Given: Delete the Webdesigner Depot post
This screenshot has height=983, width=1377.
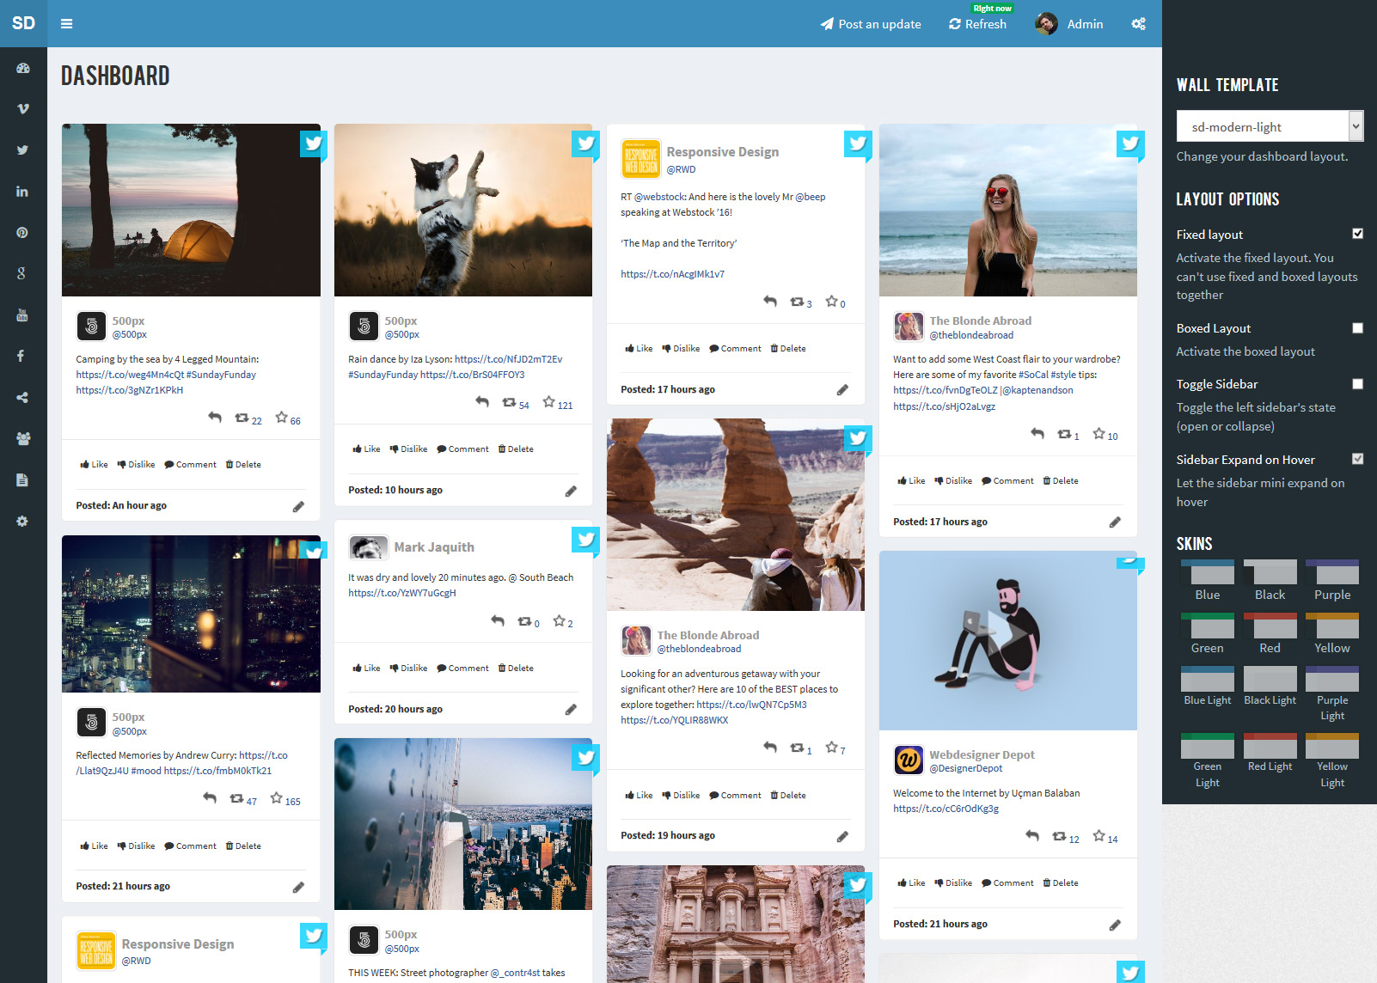Looking at the screenshot, I should pyautogui.click(x=1060, y=882).
